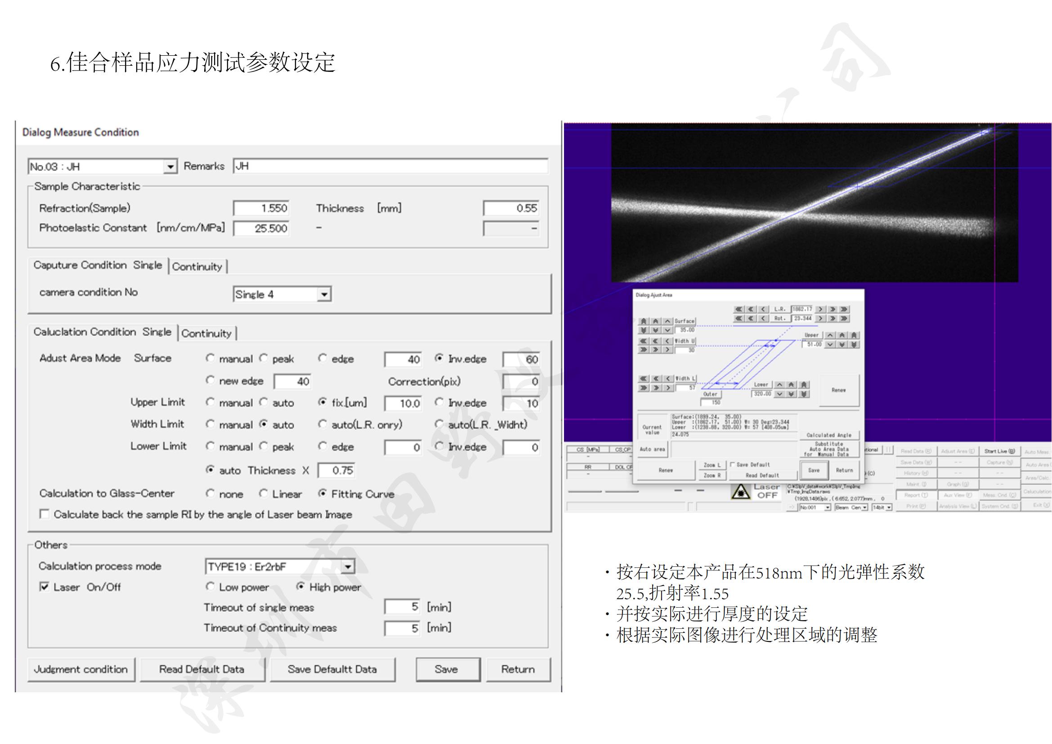Viewport: 1052px width, 744px height.
Task: Click the Zoom R button
Action: [713, 475]
